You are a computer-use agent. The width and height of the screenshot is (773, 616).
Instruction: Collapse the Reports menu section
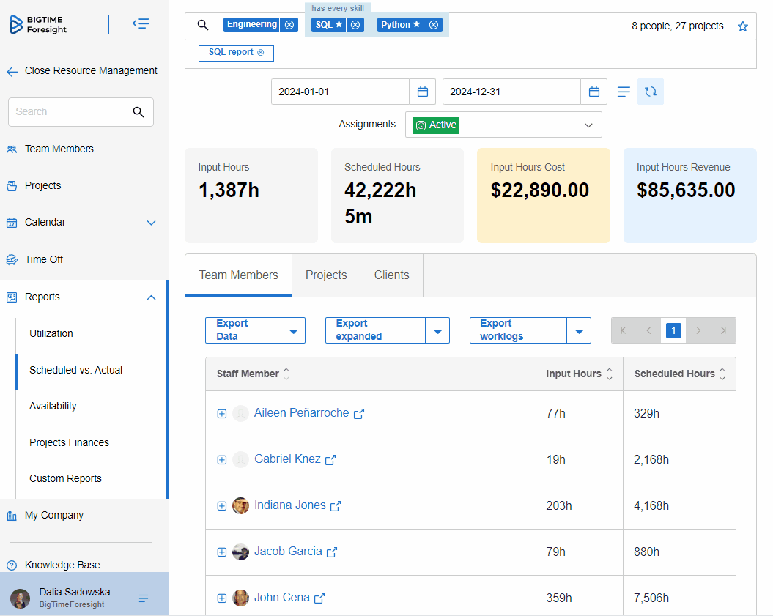tap(151, 297)
